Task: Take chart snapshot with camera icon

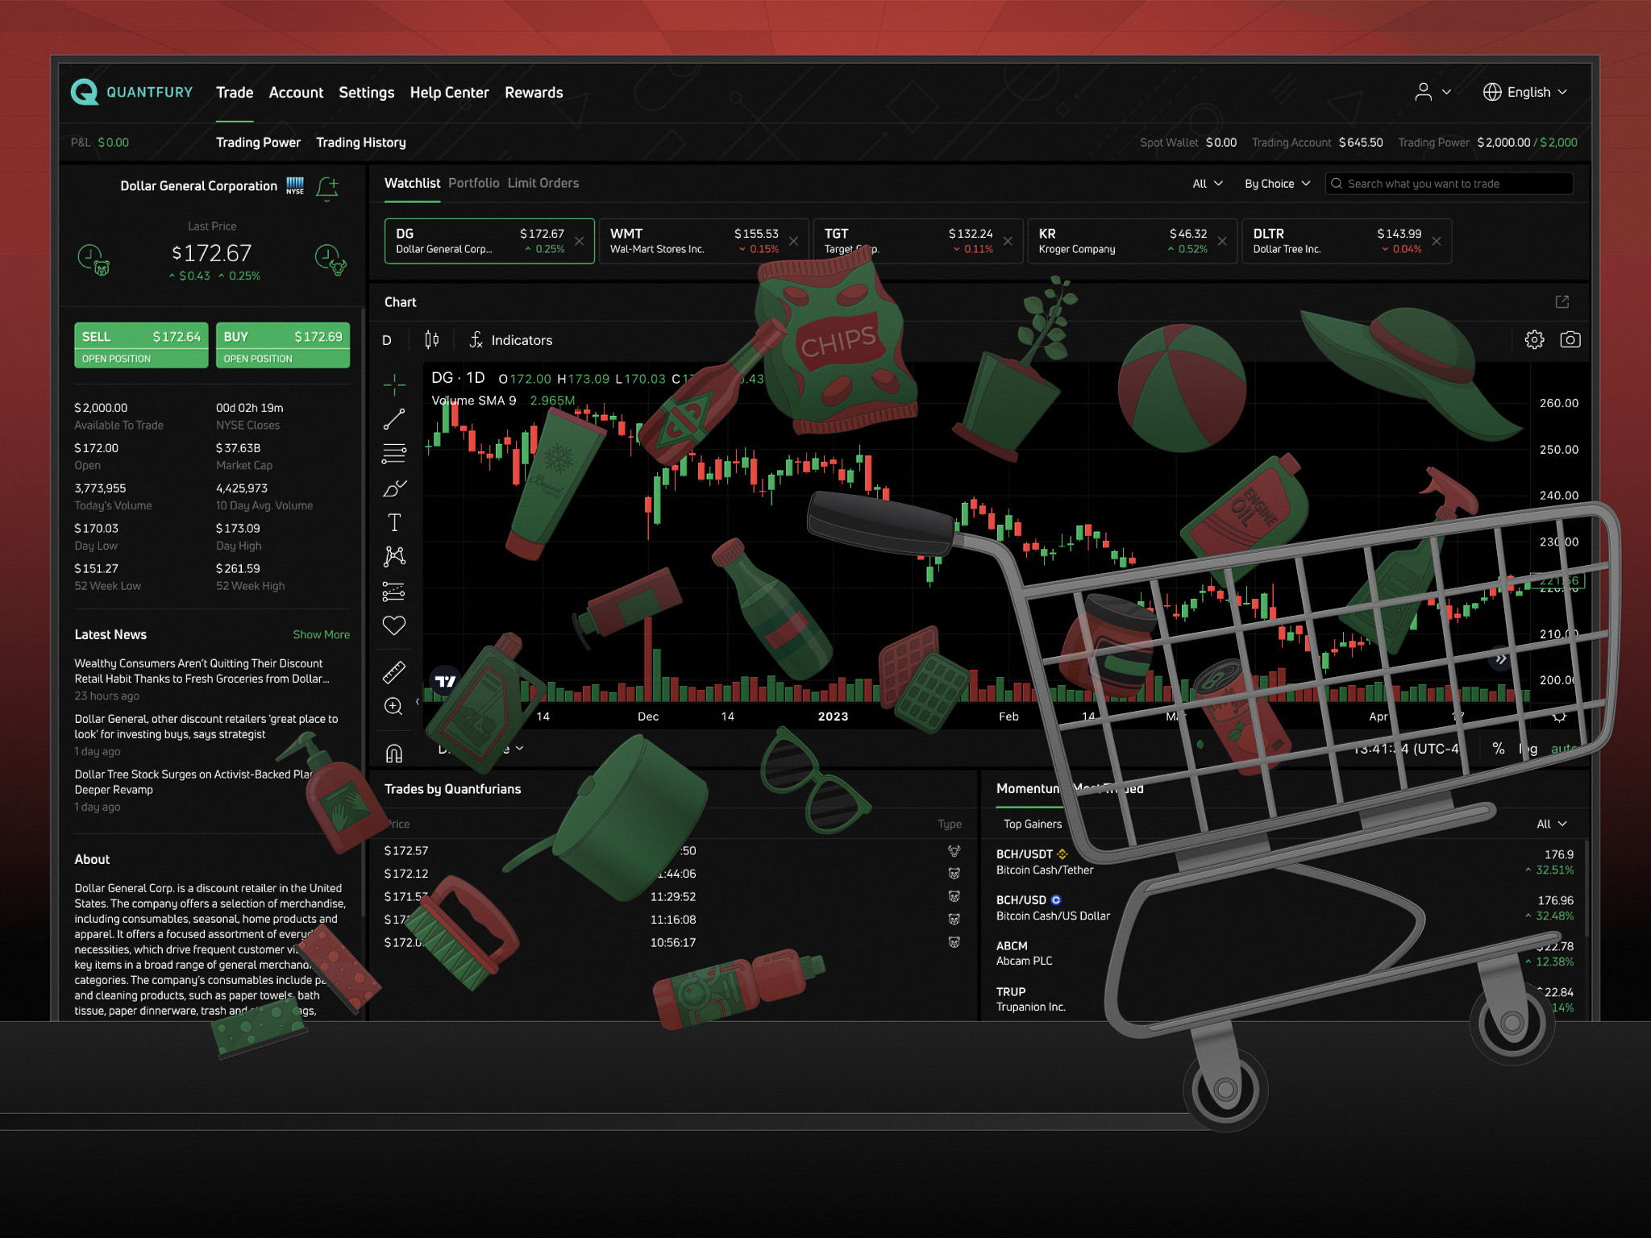Action: click(1570, 339)
